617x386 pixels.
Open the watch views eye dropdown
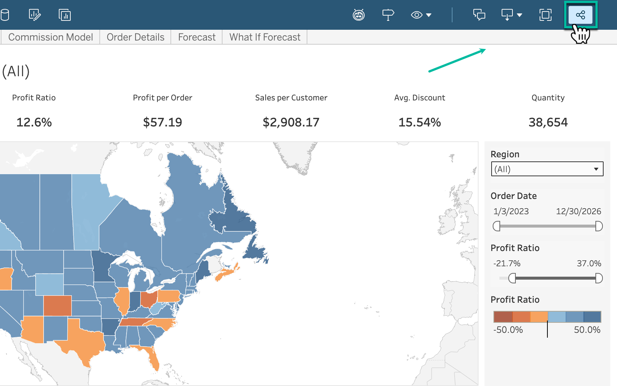421,15
